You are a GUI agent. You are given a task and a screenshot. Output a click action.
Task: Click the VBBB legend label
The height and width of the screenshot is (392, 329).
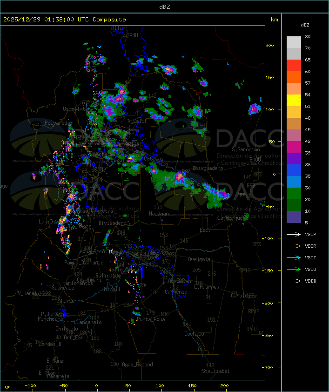pyautogui.click(x=310, y=281)
